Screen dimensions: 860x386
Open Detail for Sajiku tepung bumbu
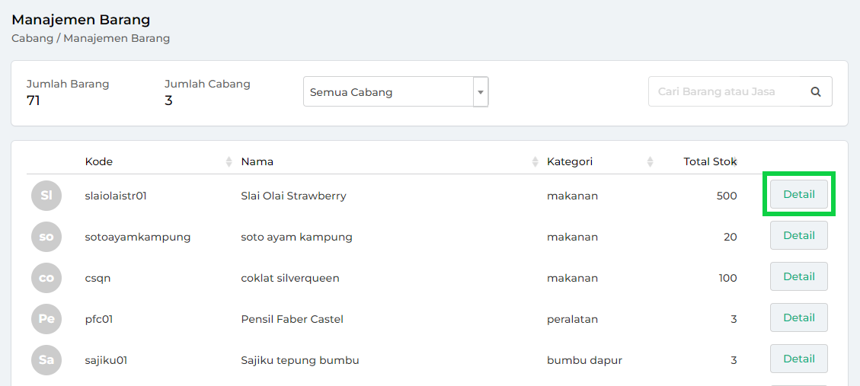(x=799, y=359)
